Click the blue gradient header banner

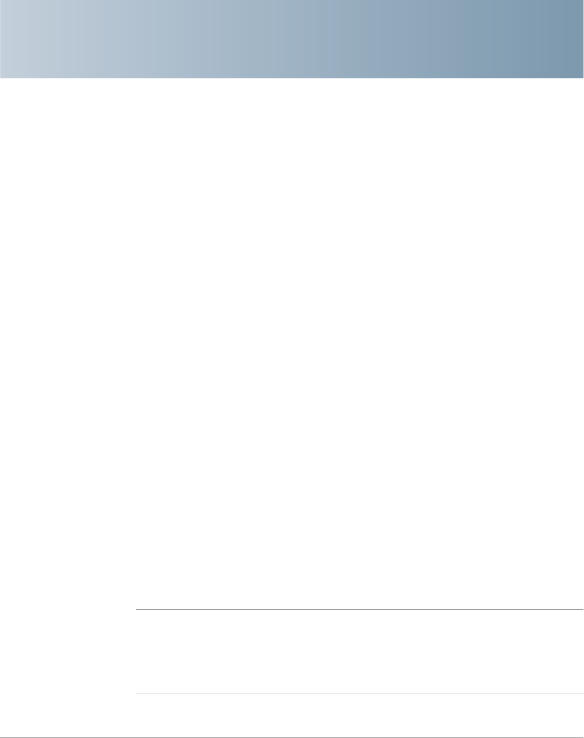(x=292, y=39)
